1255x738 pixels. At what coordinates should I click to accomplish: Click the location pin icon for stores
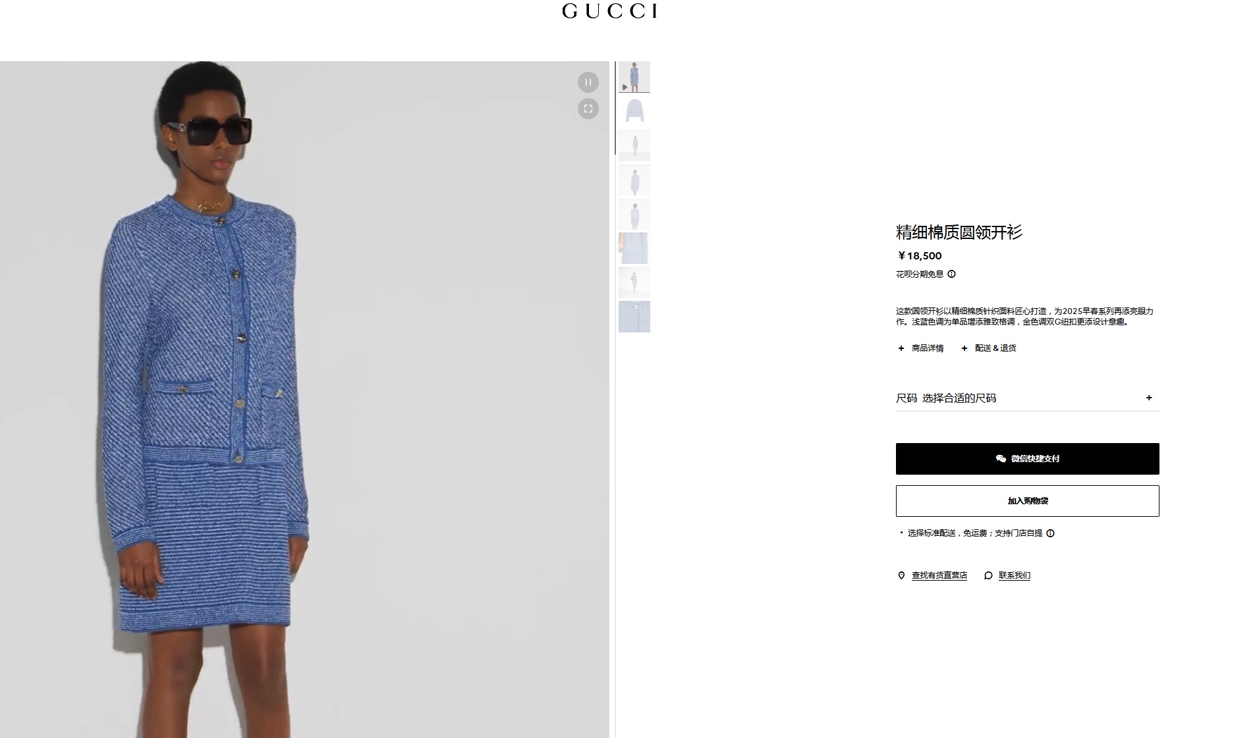[901, 575]
